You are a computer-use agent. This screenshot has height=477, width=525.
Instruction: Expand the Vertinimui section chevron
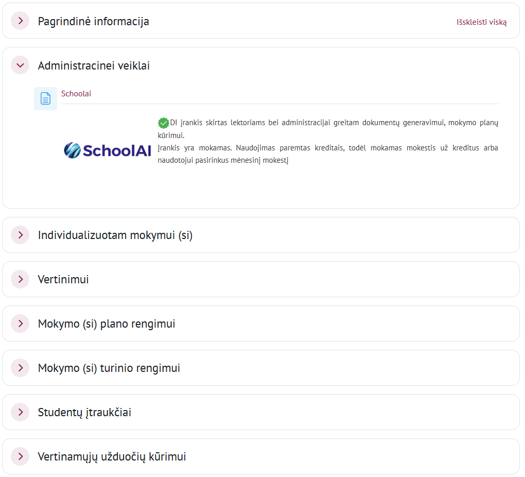coord(20,279)
